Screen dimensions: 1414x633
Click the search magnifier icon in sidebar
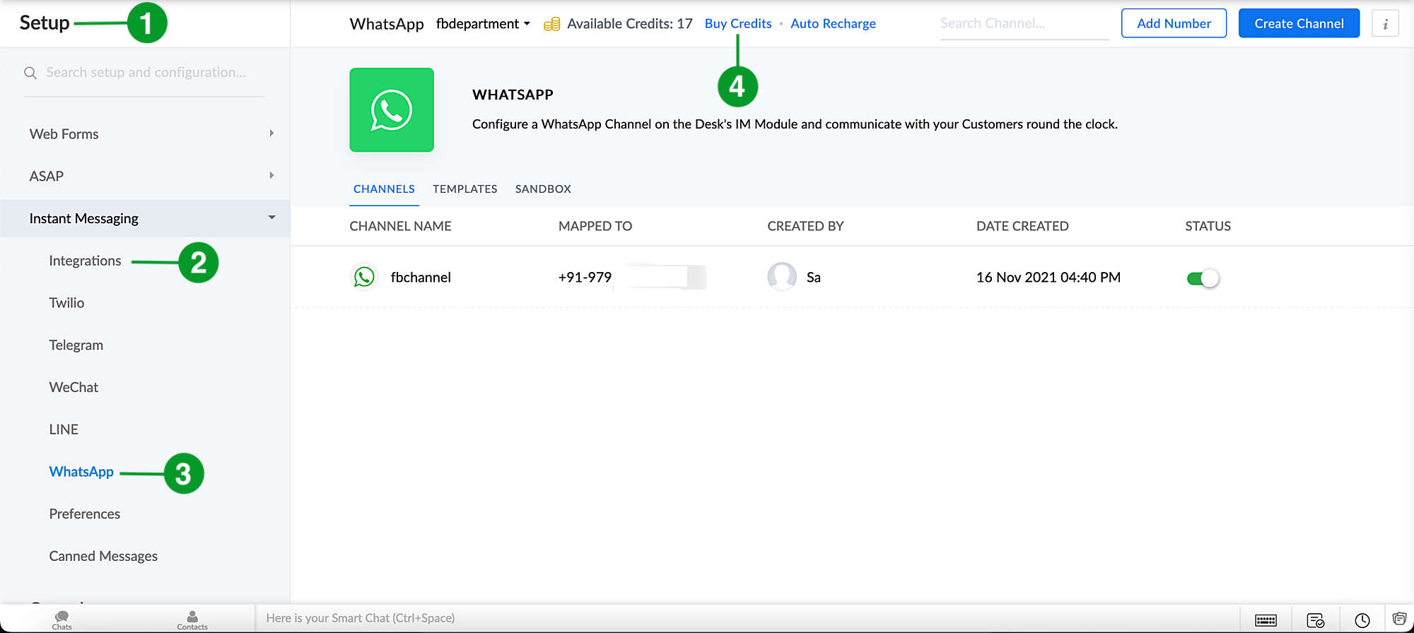click(30, 73)
